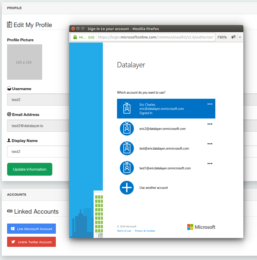Click the Signed In status text
Screen dimensions: 257x260
146,113
